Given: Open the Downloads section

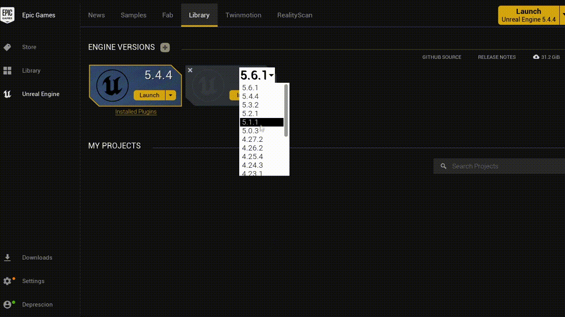Looking at the screenshot, I should pos(8,258).
